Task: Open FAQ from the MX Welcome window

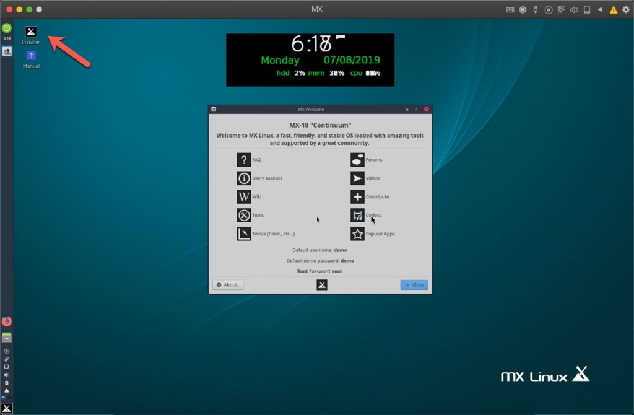Action: (244, 159)
